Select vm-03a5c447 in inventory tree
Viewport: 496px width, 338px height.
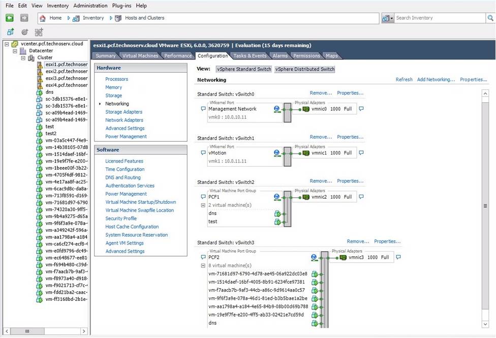tap(67, 140)
